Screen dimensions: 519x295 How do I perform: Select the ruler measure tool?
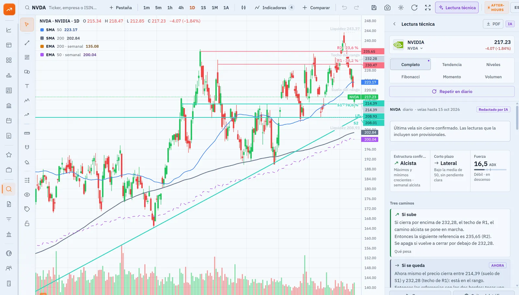pos(27,133)
